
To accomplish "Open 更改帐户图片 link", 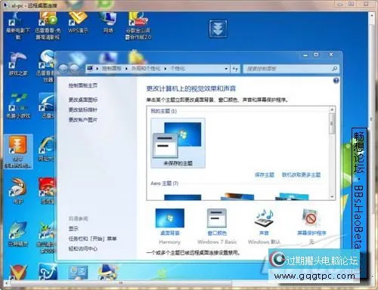I will pyautogui.click(x=82, y=120).
